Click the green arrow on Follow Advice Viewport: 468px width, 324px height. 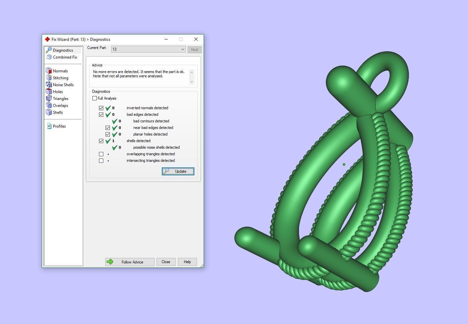click(x=110, y=262)
